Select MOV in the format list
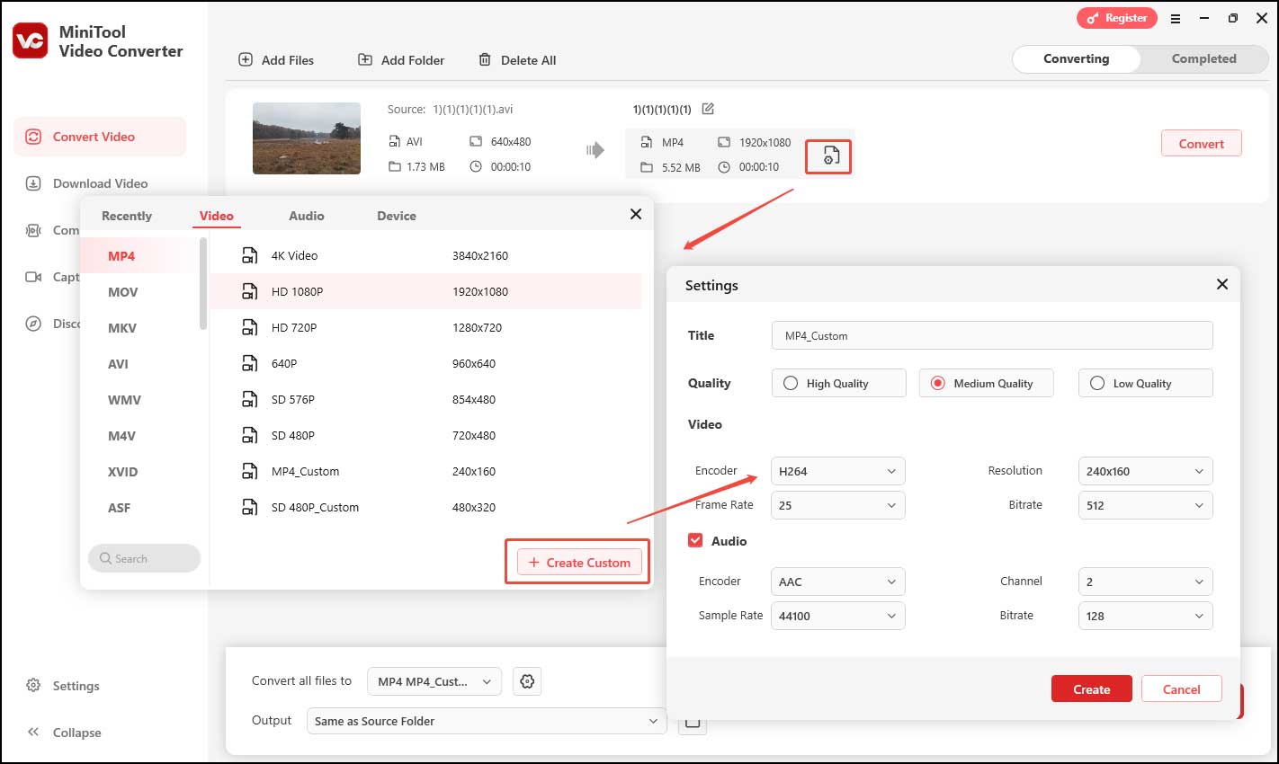The width and height of the screenshot is (1279, 764). [x=123, y=292]
